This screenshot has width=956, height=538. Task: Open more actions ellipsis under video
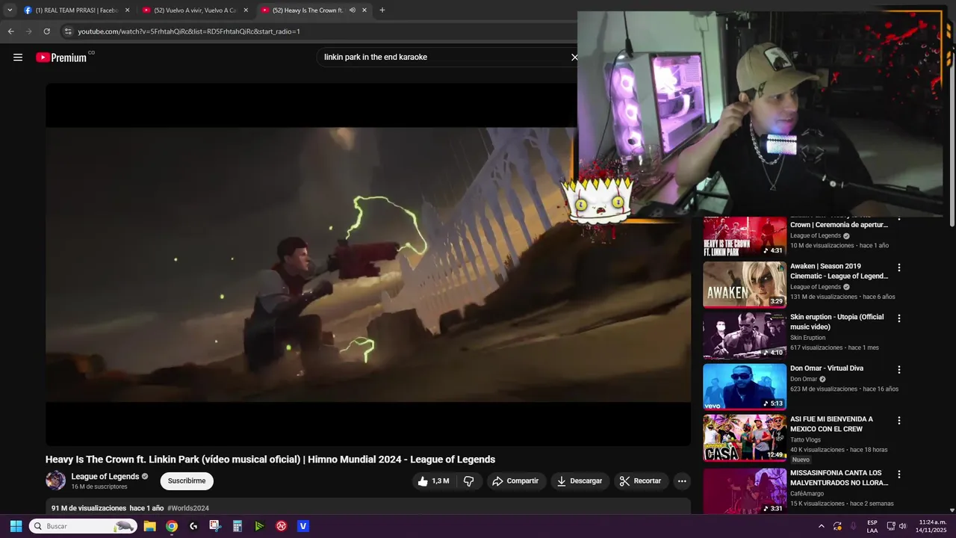(x=682, y=481)
